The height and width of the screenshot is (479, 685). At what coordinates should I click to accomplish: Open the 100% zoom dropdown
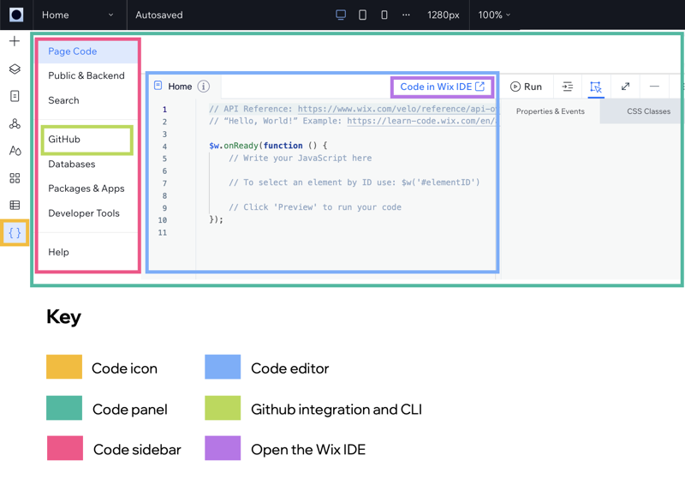pyautogui.click(x=494, y=15)
